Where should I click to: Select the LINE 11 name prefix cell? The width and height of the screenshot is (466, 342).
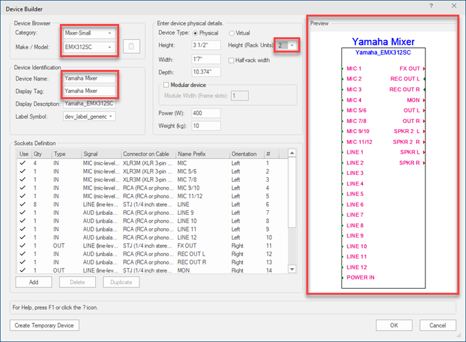[186, 229]
